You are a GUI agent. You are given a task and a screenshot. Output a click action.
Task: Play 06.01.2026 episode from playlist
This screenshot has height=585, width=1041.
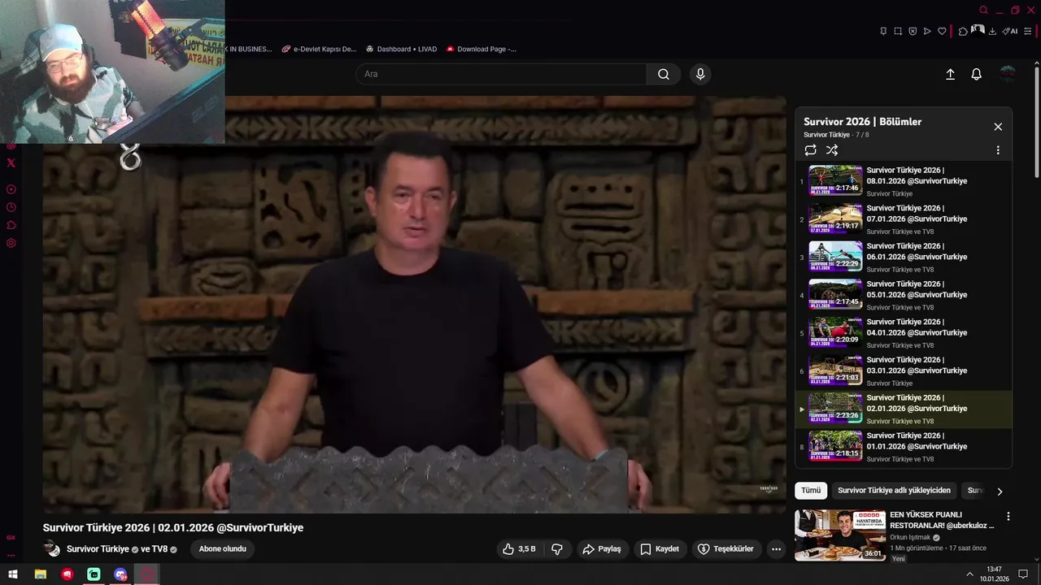[x=904, y=257]
